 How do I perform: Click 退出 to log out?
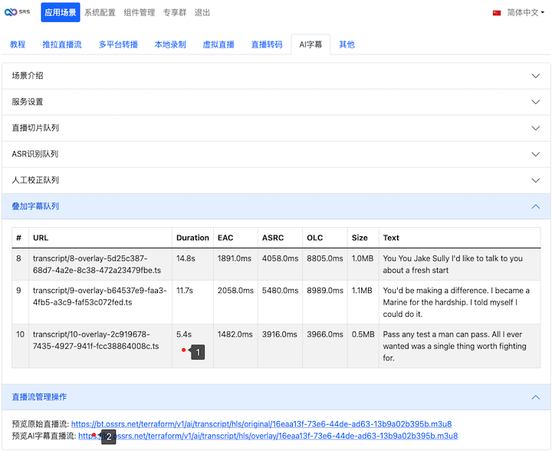202,13
